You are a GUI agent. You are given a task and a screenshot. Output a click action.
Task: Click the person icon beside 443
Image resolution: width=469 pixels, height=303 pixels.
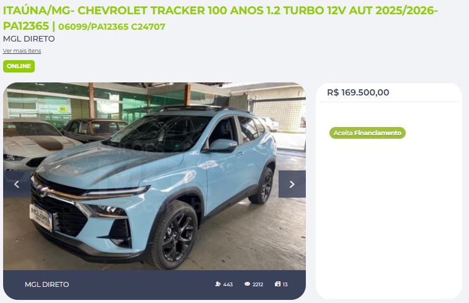[x=218, y=284]
